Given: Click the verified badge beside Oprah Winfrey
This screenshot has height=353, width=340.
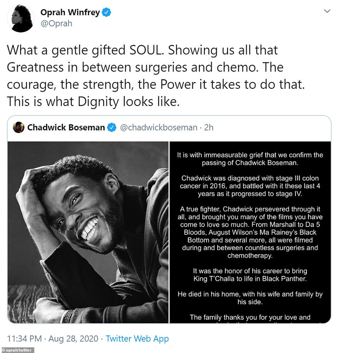Looking at the screenshot, I should [106, 13].
